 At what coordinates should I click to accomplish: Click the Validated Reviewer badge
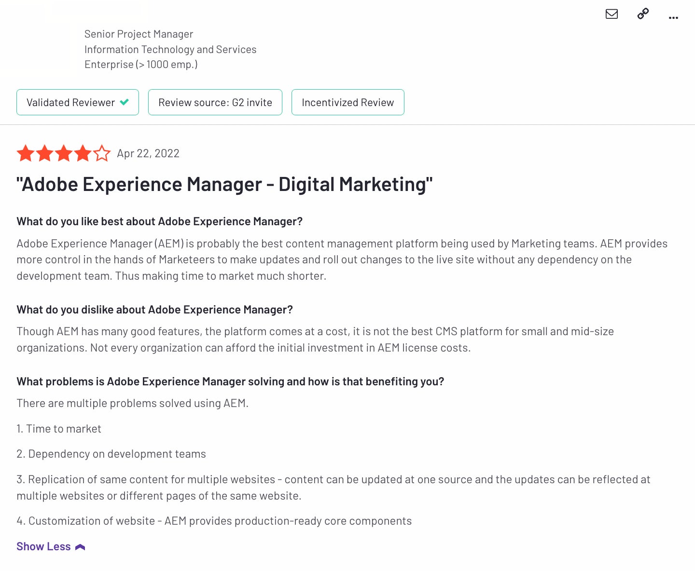tap(78, 102)
